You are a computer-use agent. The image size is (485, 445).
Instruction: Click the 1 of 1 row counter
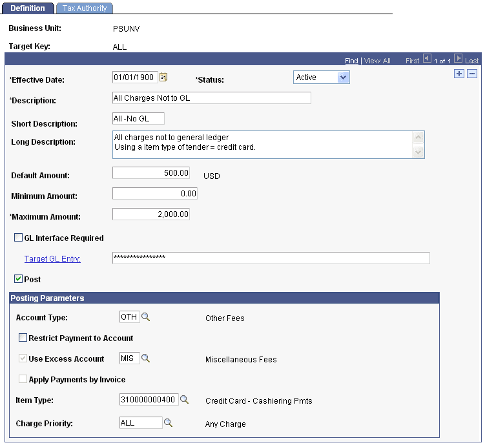click(x=442, y=61)
